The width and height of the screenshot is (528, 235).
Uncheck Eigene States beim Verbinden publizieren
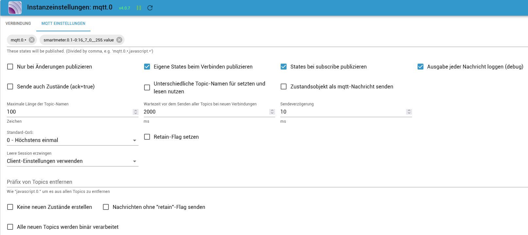147,67
